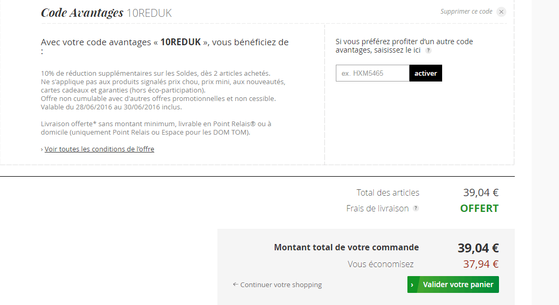Click the bold 10REDUK text in sentence

tap(181, 42)
